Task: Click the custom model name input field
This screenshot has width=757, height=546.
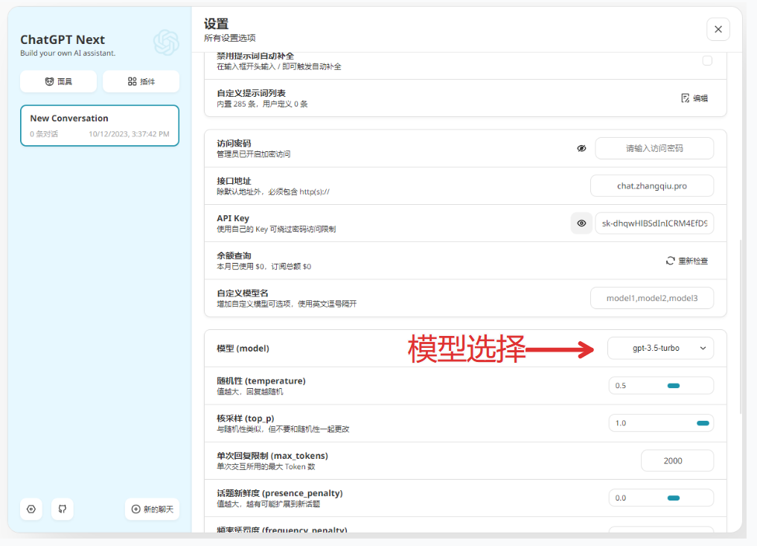Action: tap(651, 298)
